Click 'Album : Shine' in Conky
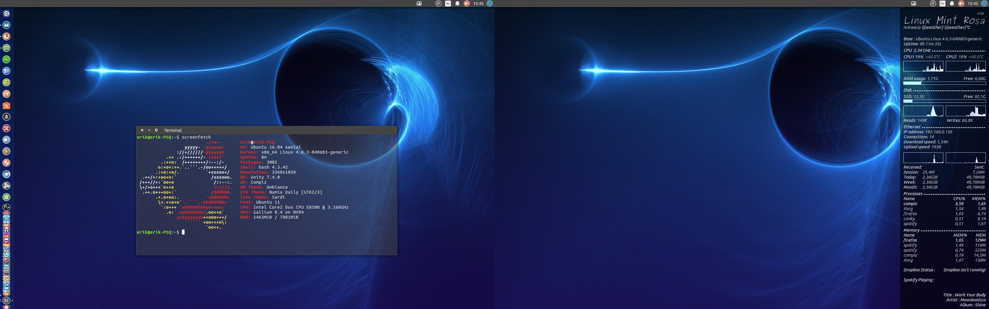Viewport: 989px width, 309px height. point(973,305)
